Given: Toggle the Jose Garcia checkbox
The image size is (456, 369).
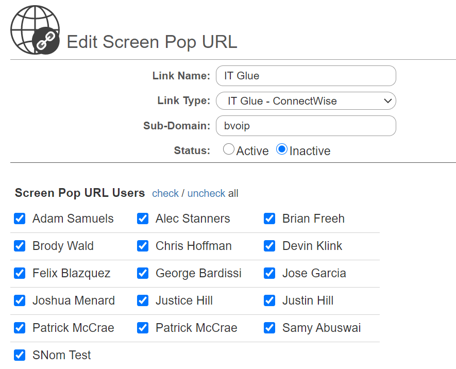Looking at the screenshot, I should click(269, 273).
